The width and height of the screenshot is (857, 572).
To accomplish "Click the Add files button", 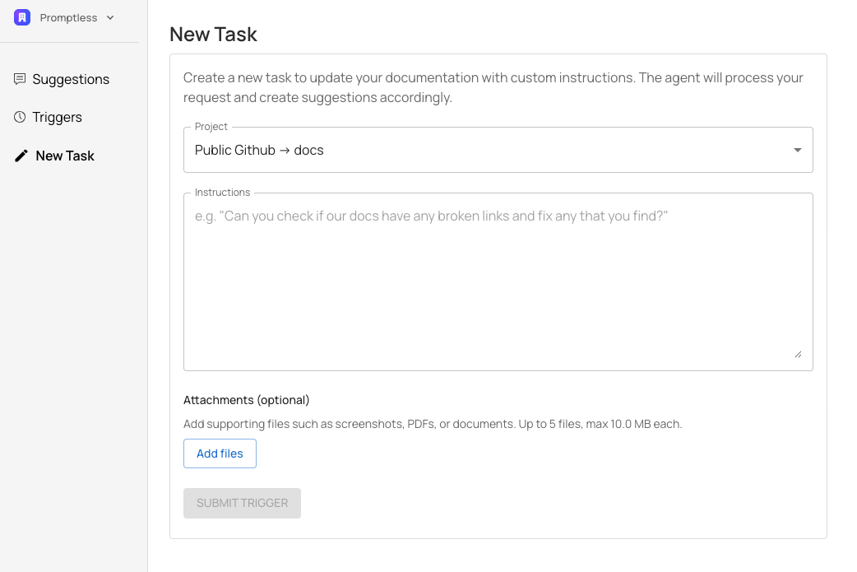I will pyautogui.click(x=220, y=453).
